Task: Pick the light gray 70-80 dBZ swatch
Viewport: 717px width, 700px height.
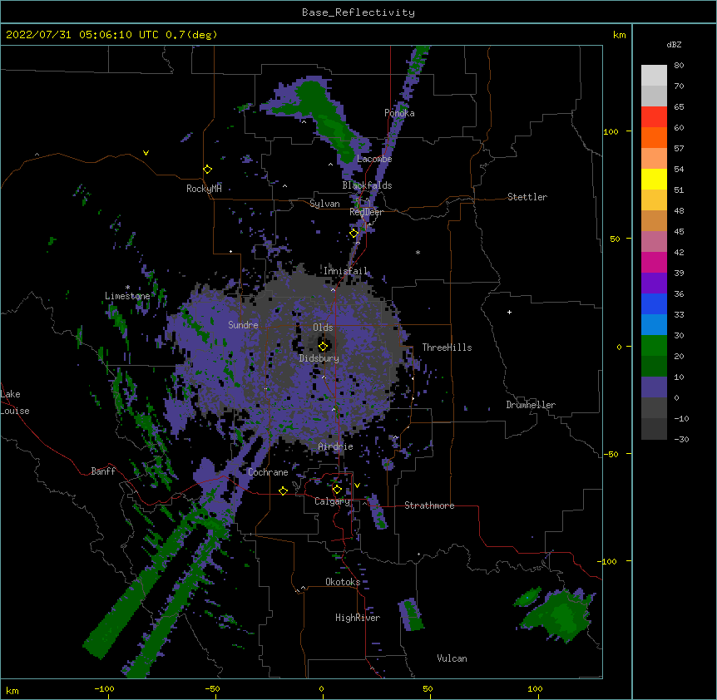Action: [654, 76]
